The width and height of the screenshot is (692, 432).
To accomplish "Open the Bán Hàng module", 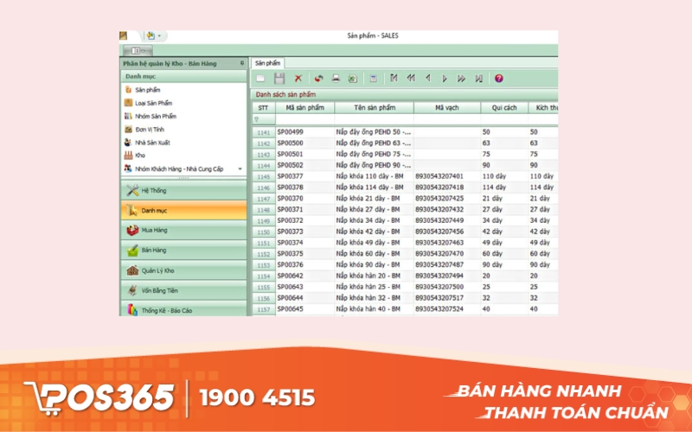I will coord(183,250).
